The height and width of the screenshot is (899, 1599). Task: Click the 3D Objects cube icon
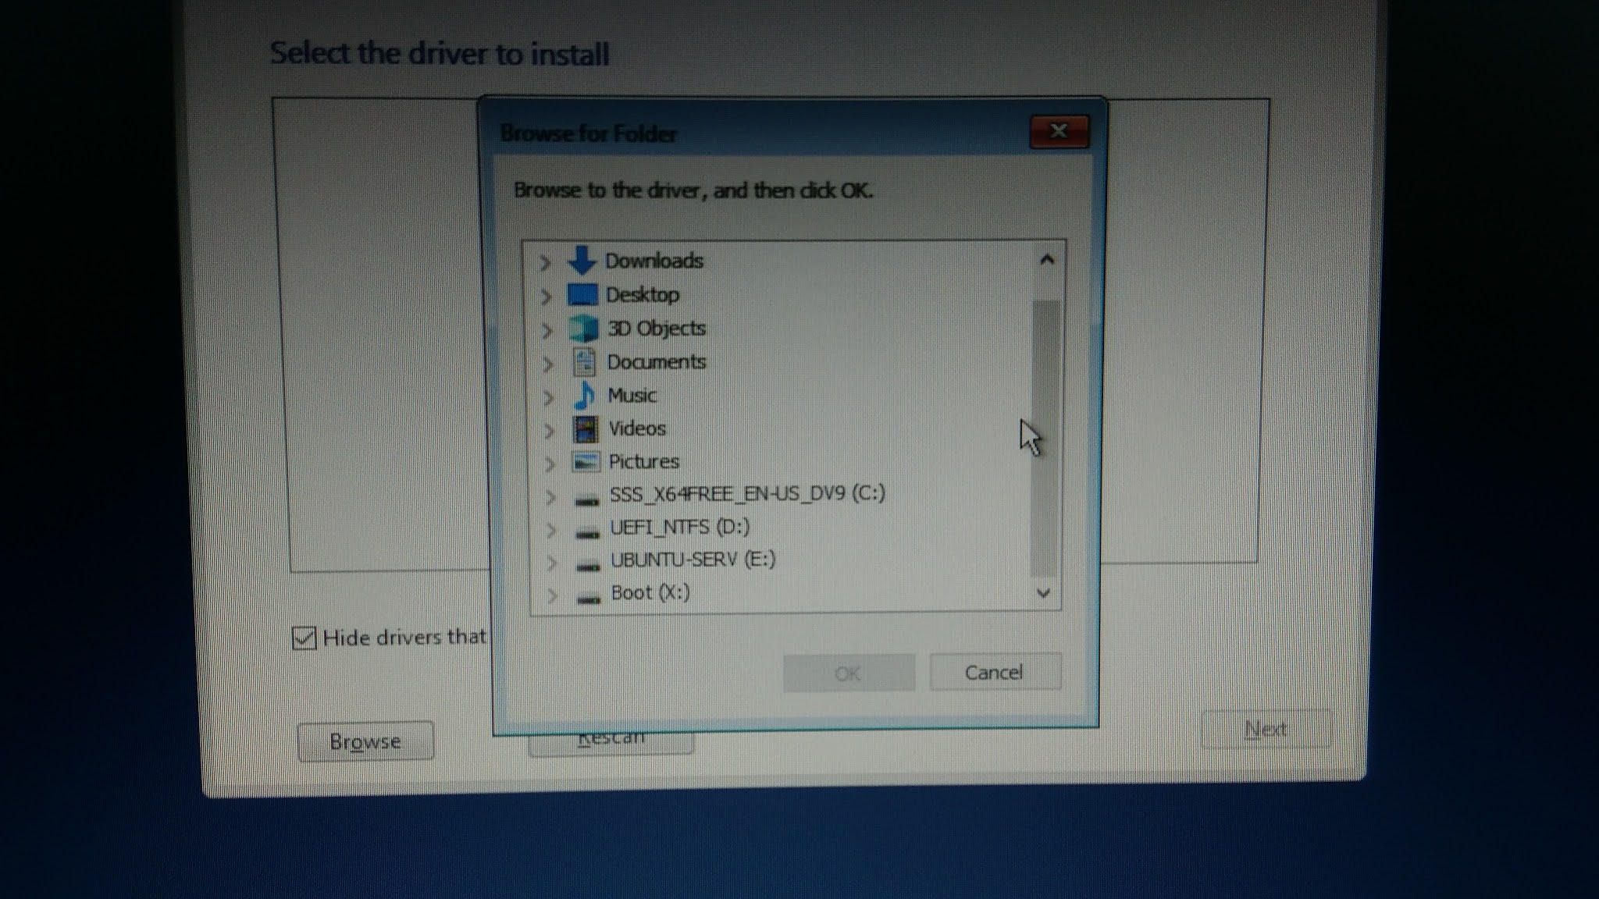point(584,329)
